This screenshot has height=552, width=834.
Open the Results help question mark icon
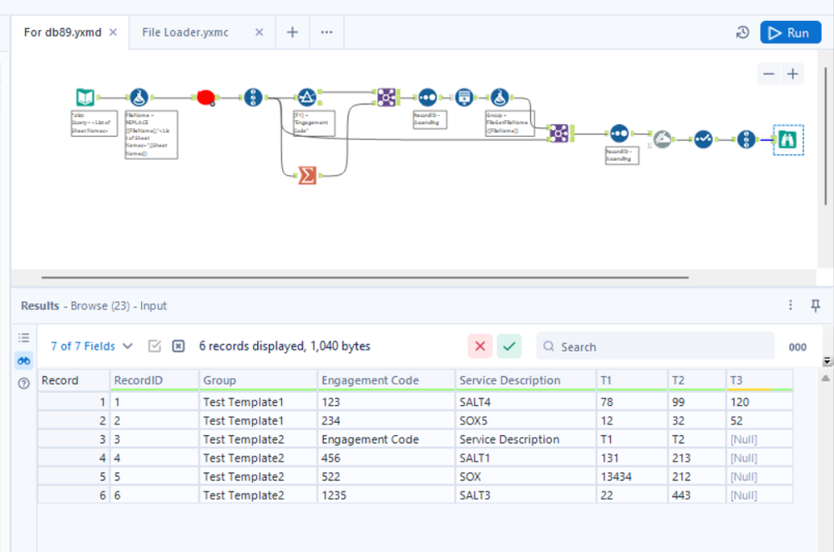(24, 383)
